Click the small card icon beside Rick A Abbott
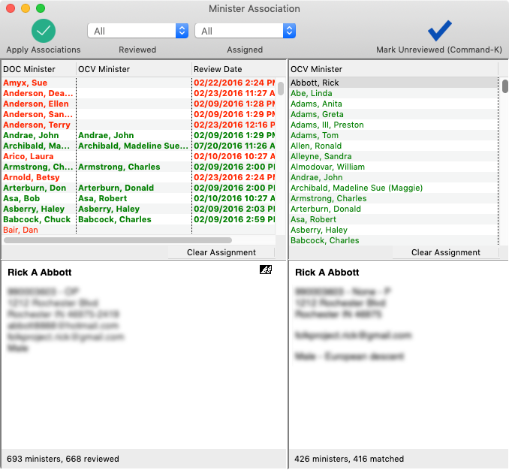Image resolution: width=509 pixels, height=470 pixels. click(265, 270)
